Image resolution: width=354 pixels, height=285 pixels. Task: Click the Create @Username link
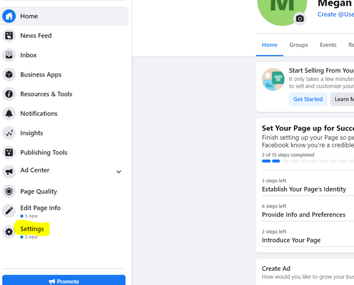click(335, 14)
